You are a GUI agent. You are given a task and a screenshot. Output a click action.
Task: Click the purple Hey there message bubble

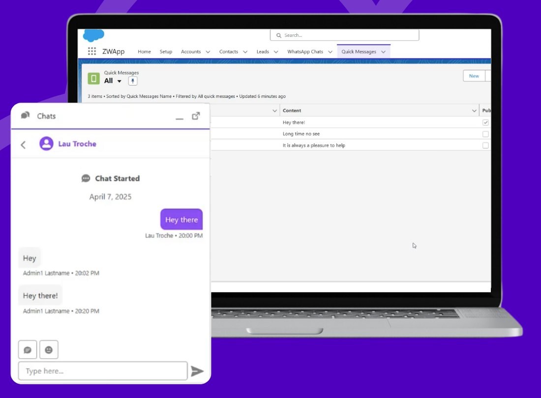pyautogui.click(x=181, y=220)
